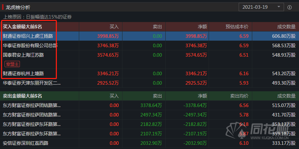Click the 0.00 买入 cell for 安信证券深圳红荔西路

coord(114,143)
